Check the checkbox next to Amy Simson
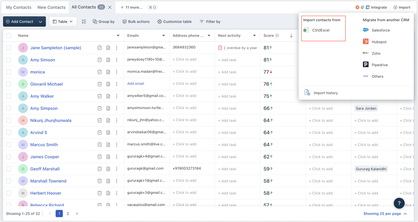Screen dimensions: 418x222 pyautogui.click(x=9, y=60)
